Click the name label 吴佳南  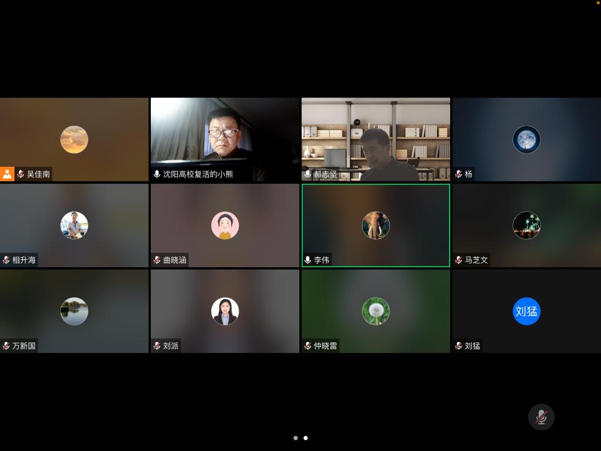pos(38,174)
